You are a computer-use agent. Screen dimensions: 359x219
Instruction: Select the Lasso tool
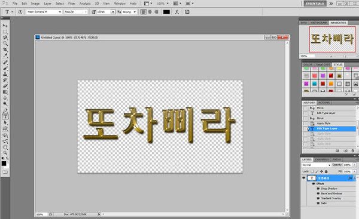(x=5, y=38)
